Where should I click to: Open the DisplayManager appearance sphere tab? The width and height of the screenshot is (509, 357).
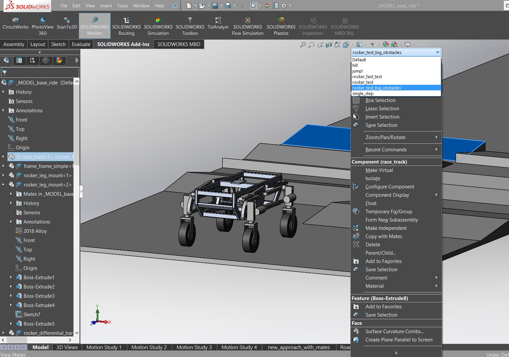[59, 60]
